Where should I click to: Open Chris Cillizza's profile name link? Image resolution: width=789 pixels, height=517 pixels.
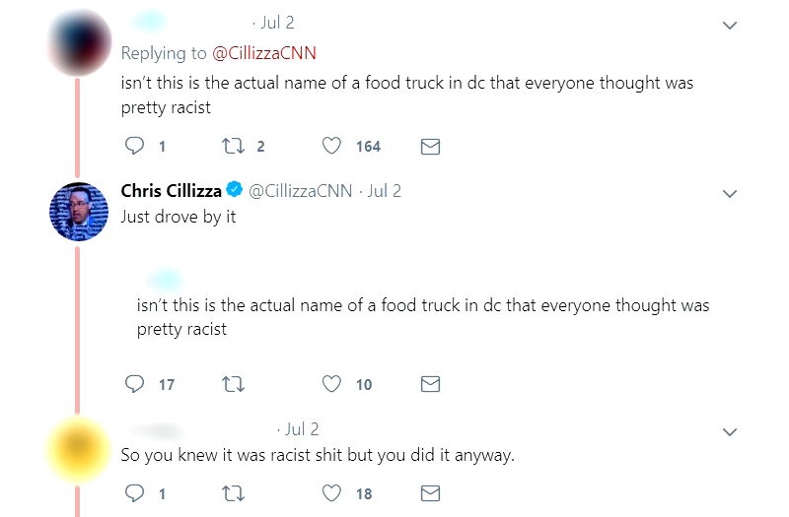[171, 191]
